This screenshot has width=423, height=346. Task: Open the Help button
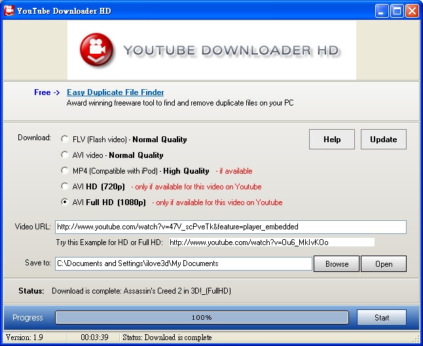click(x=332, y=140)
